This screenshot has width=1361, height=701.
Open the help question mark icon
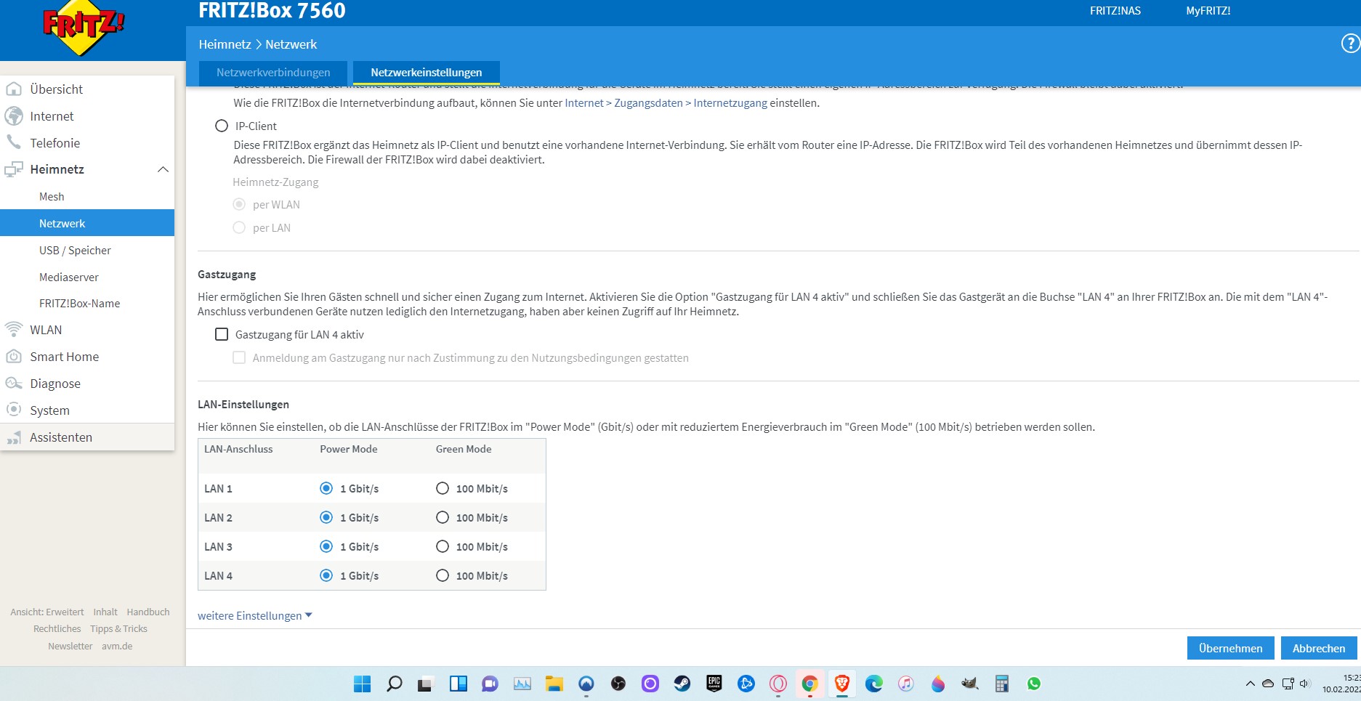[x=1350, y=44]
